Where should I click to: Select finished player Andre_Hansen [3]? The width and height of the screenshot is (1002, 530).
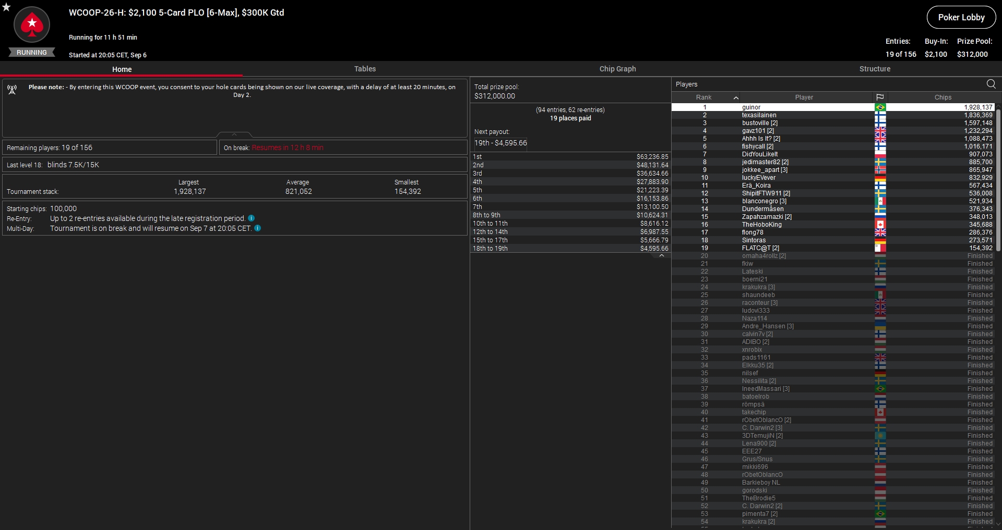tap(833, 326)
